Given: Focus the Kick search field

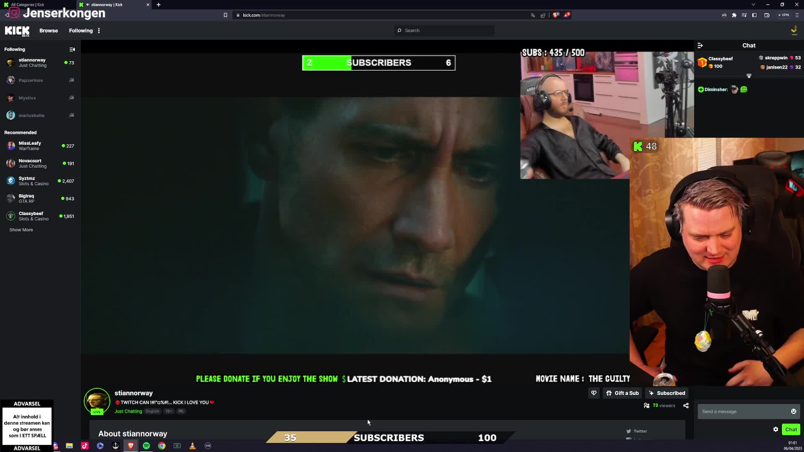Looking at the screenshot, I should [444, 31].
